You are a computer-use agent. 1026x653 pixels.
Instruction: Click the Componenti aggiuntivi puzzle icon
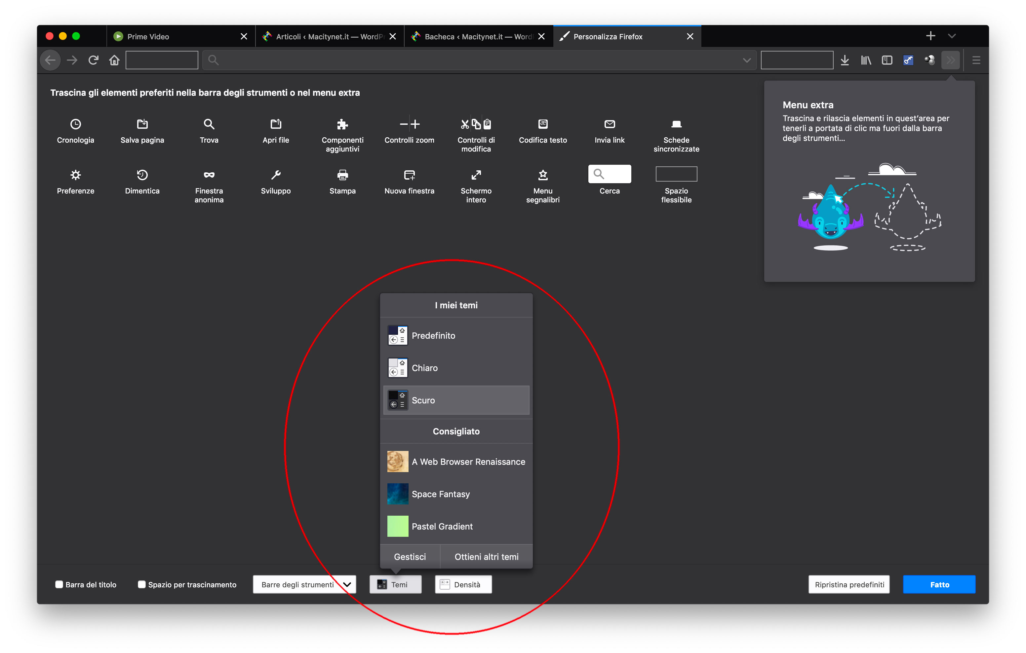[342, 124]
